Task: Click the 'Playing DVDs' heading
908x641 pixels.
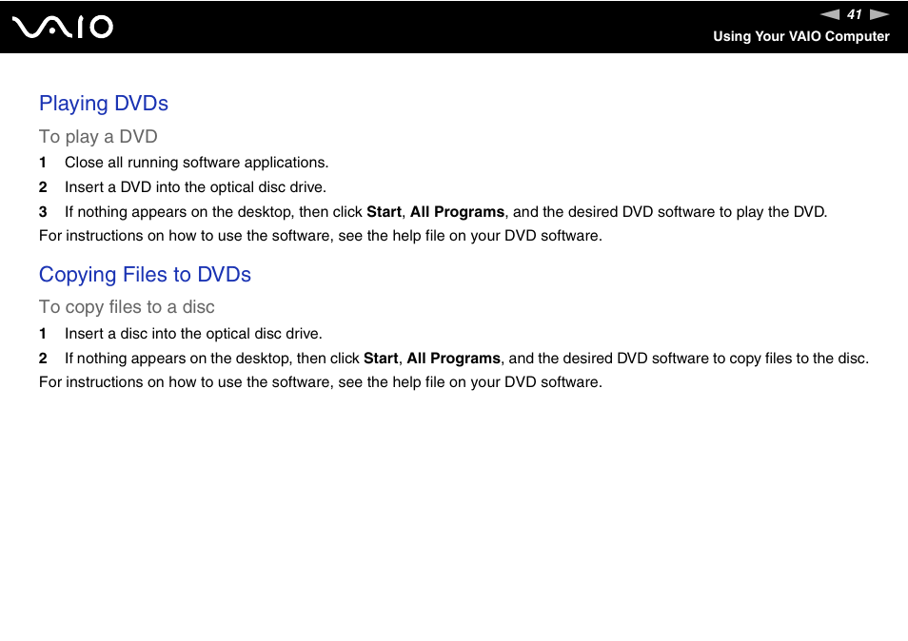Action: point(104,104)
